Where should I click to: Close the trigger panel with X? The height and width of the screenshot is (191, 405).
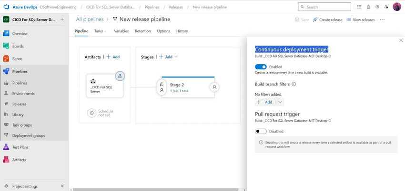[401, 40]
